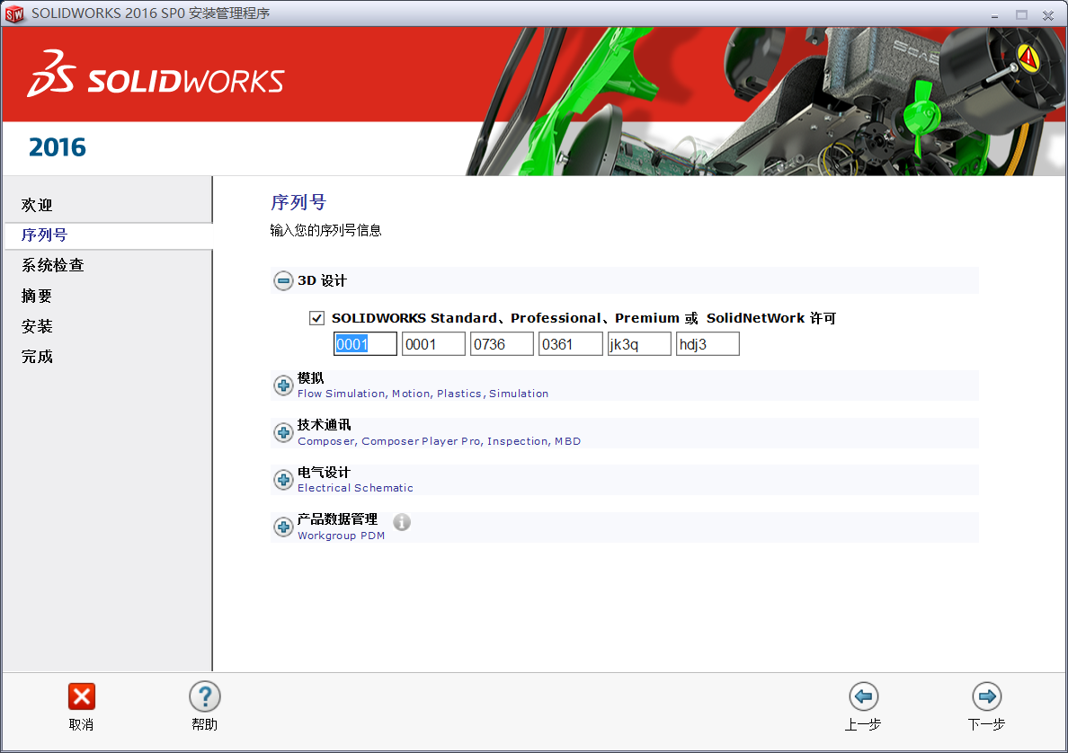
Task: Click the 取消 label under cancel
Action: click(81, 725)
